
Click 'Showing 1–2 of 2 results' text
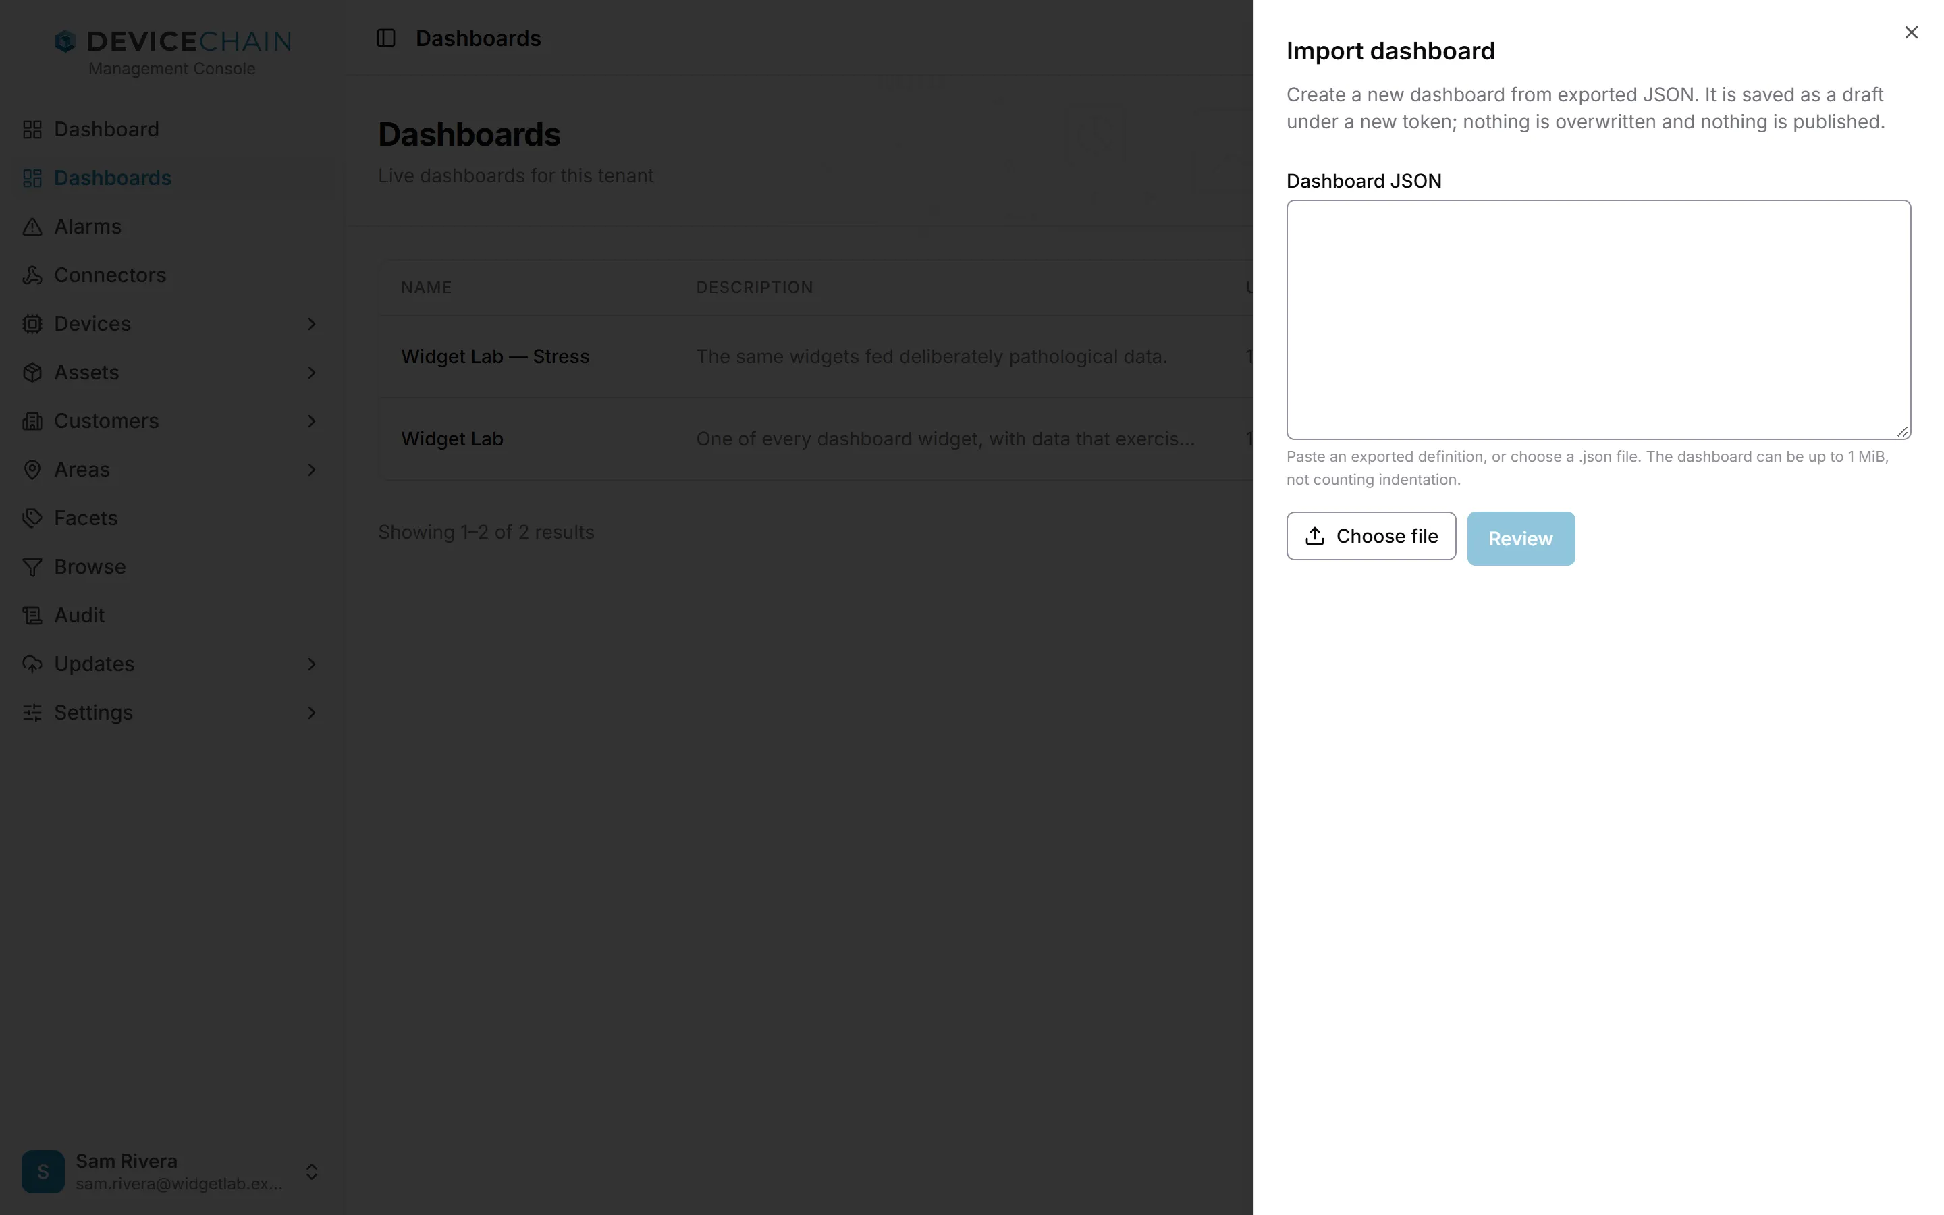point(486,533)
